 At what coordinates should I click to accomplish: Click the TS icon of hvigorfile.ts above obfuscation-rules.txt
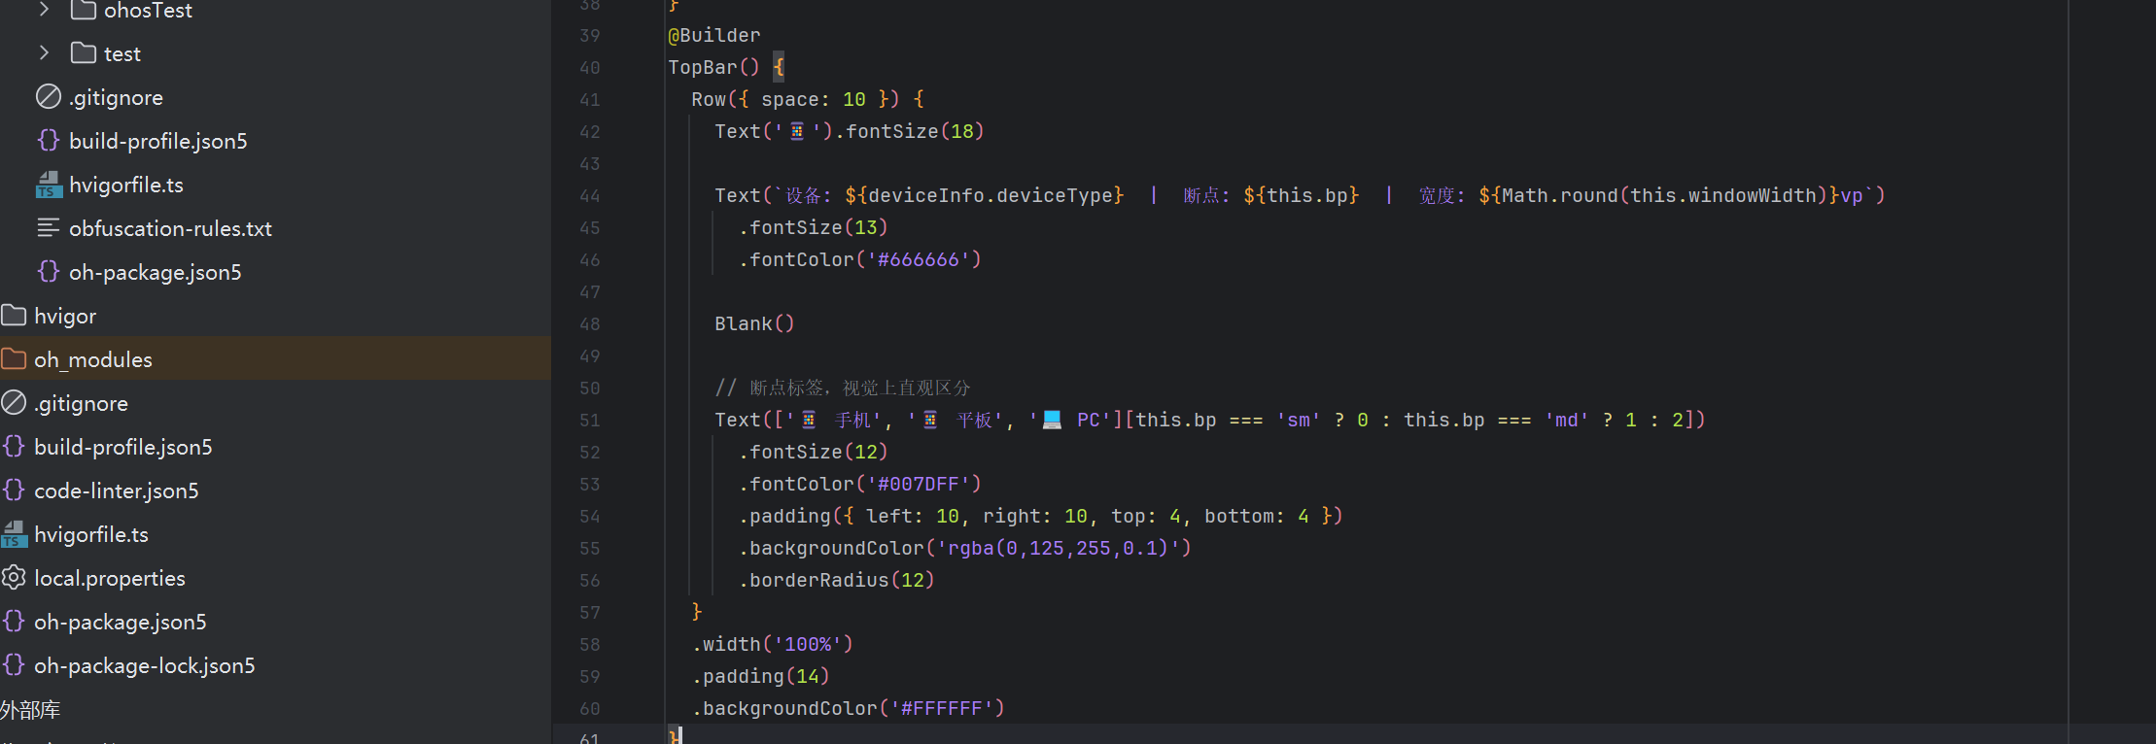49,185
